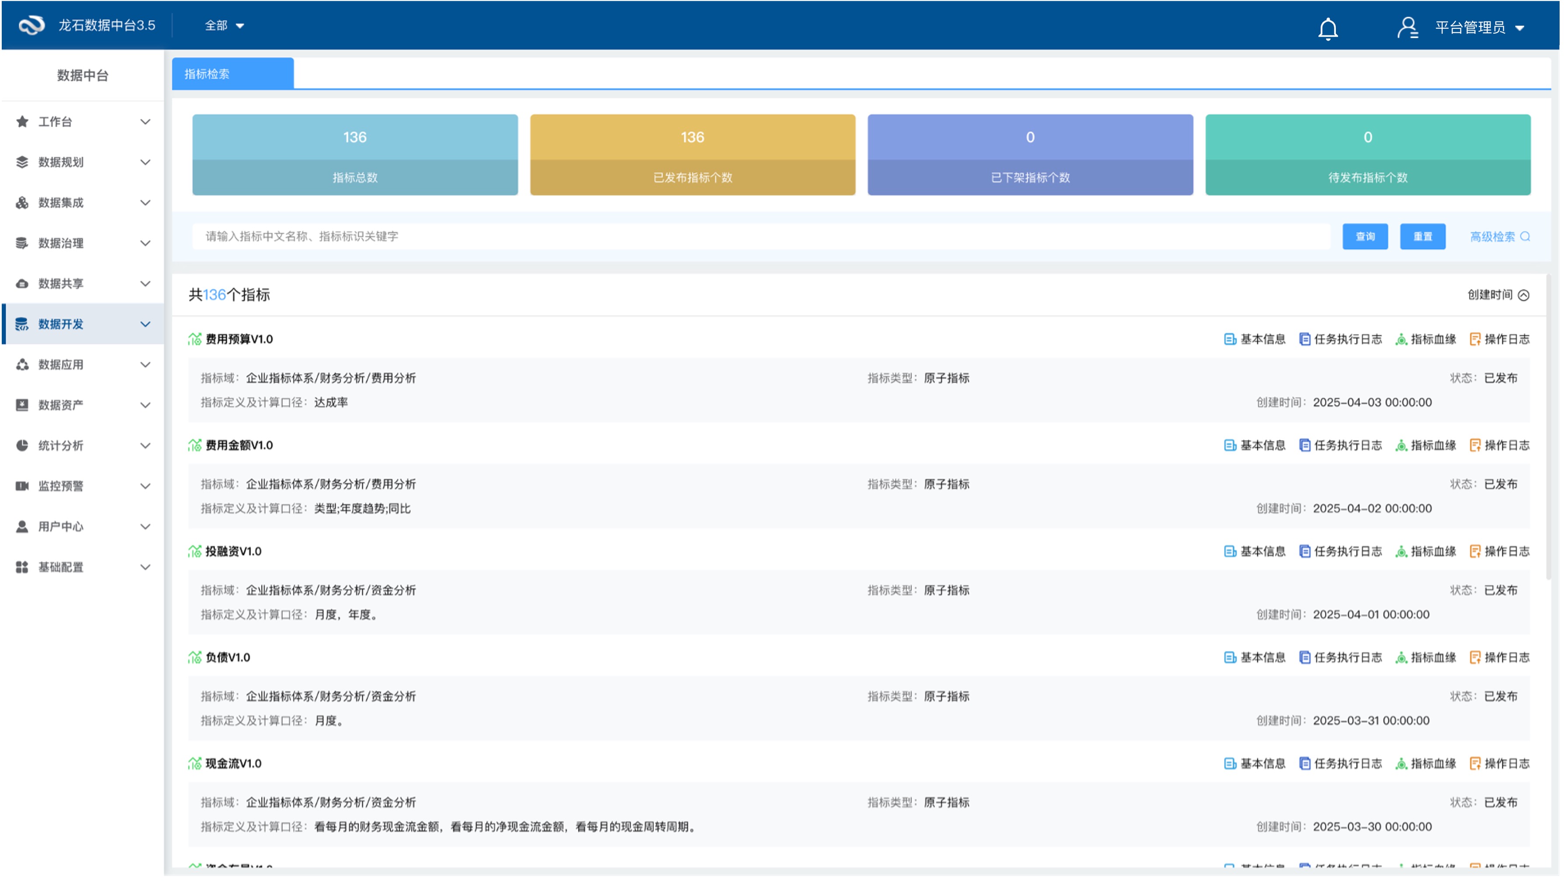Expand the 数据规划 menu chevron
Viewport: 1564px width, 881px height.
point(145,162)
